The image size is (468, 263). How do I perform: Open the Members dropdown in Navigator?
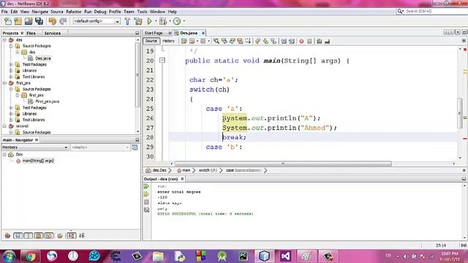[35, 148]
